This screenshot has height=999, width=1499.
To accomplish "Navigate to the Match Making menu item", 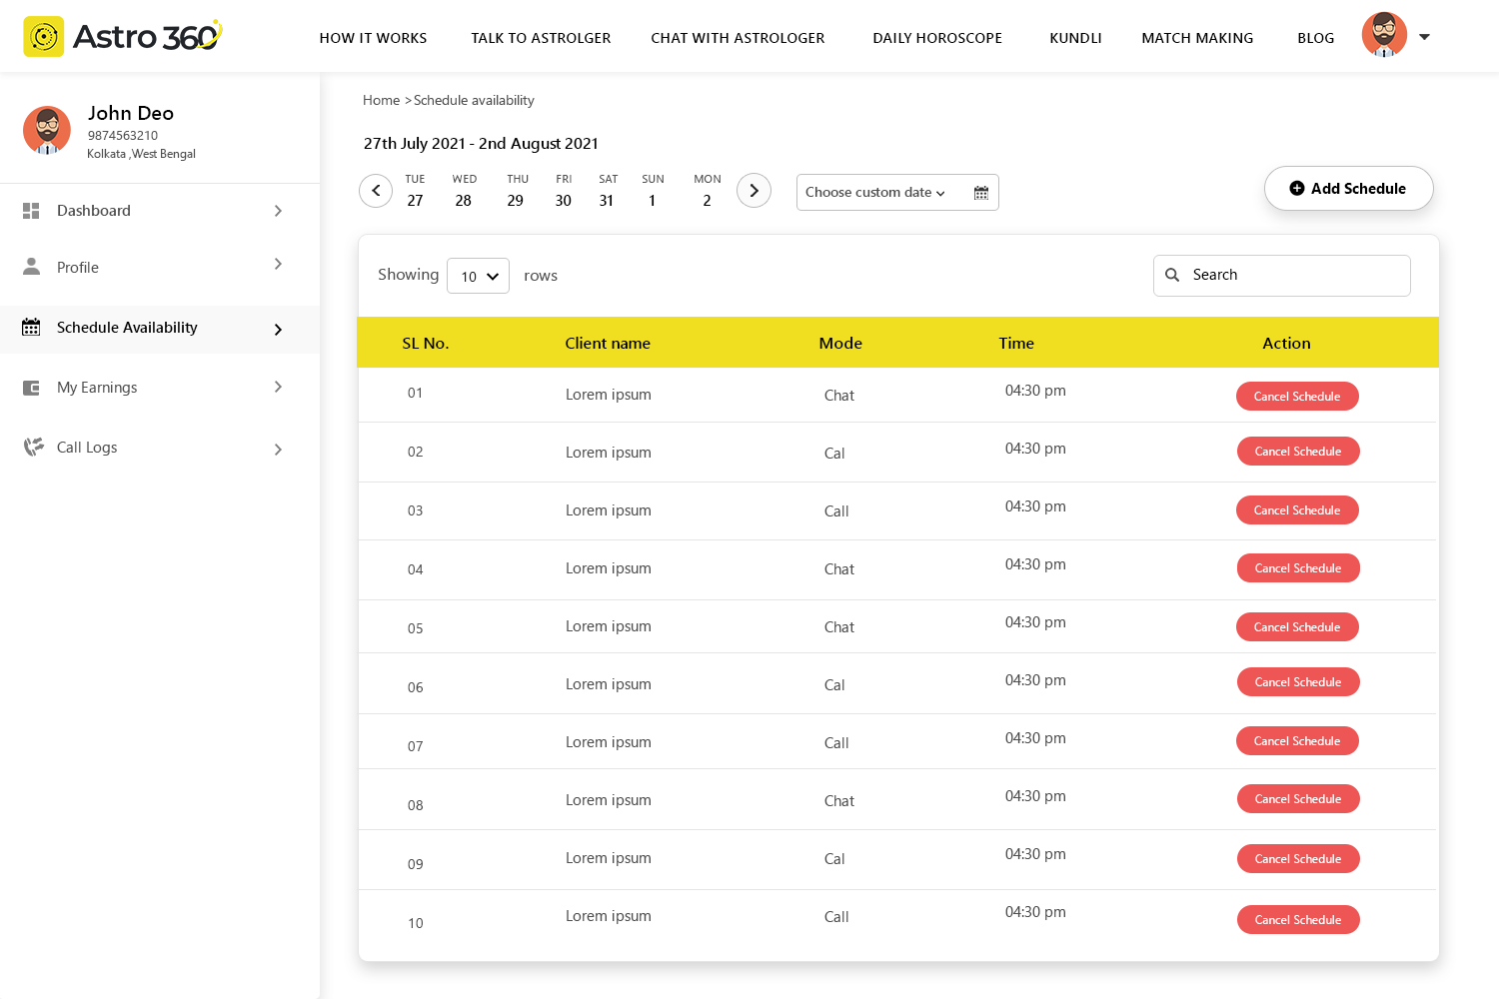I will [1197, 38].
